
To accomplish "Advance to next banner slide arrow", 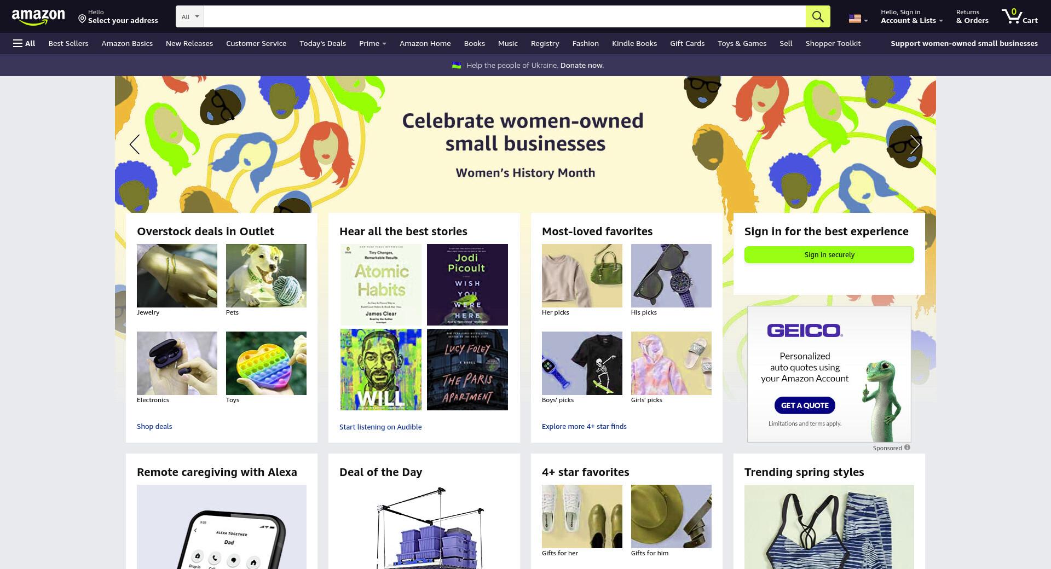I will (915, 144).
